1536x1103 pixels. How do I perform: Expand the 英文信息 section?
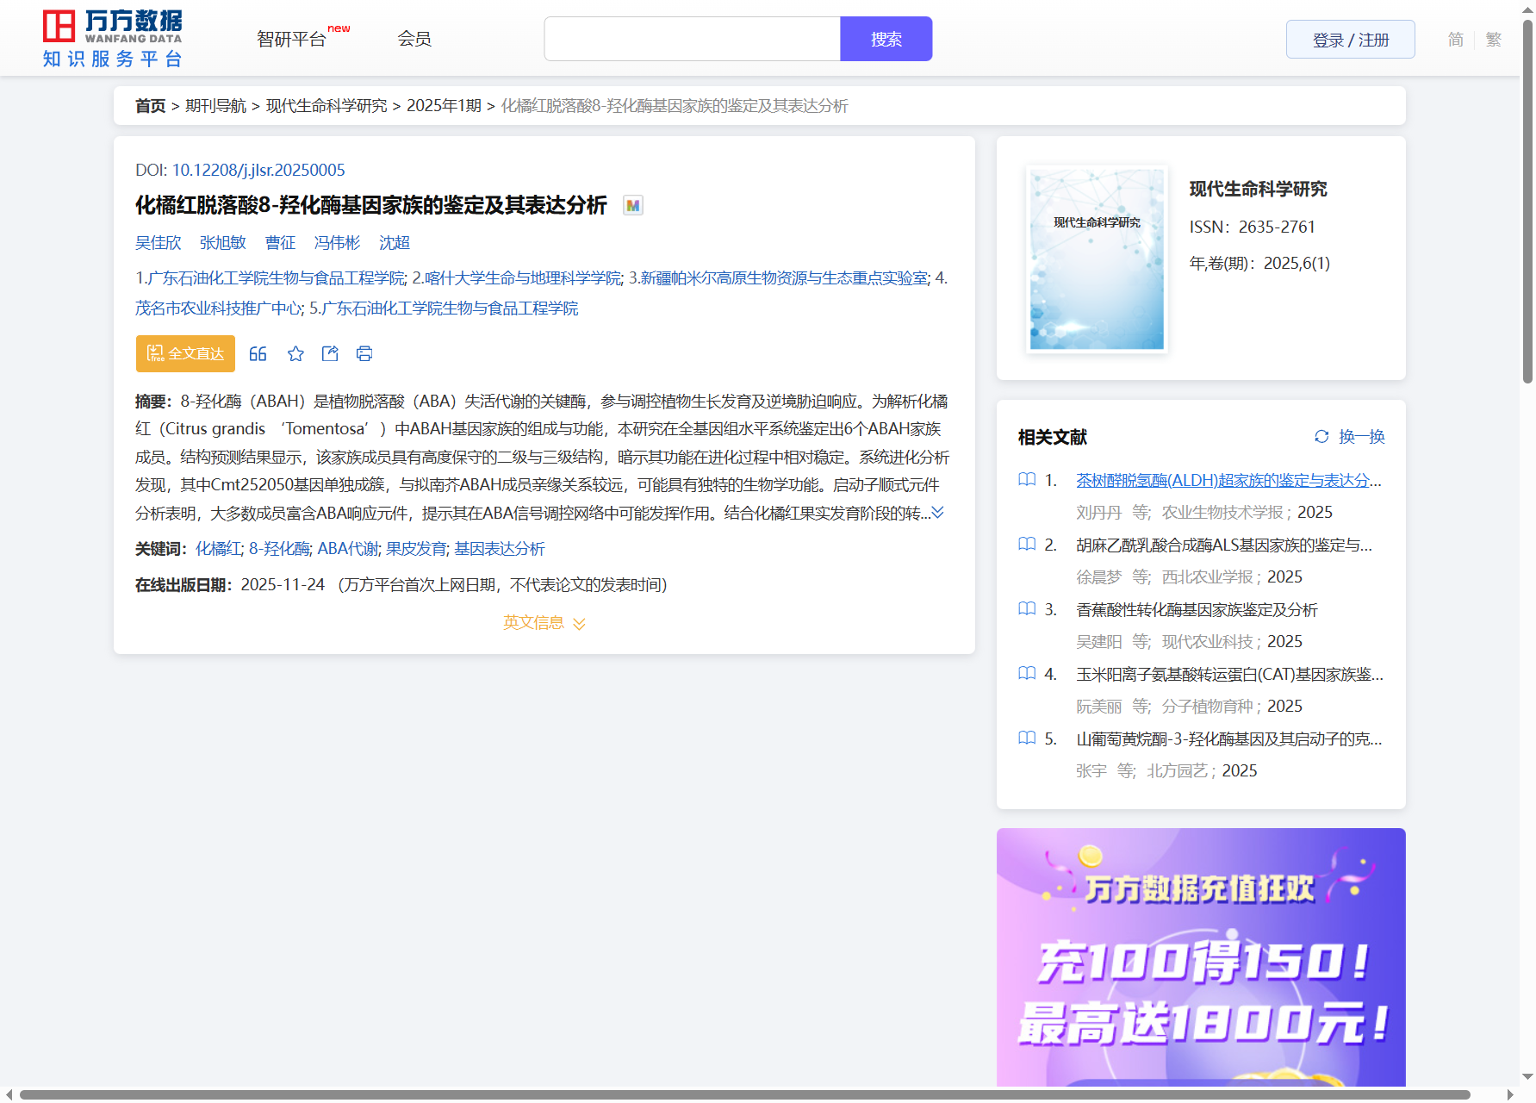(x=544, y=623)
